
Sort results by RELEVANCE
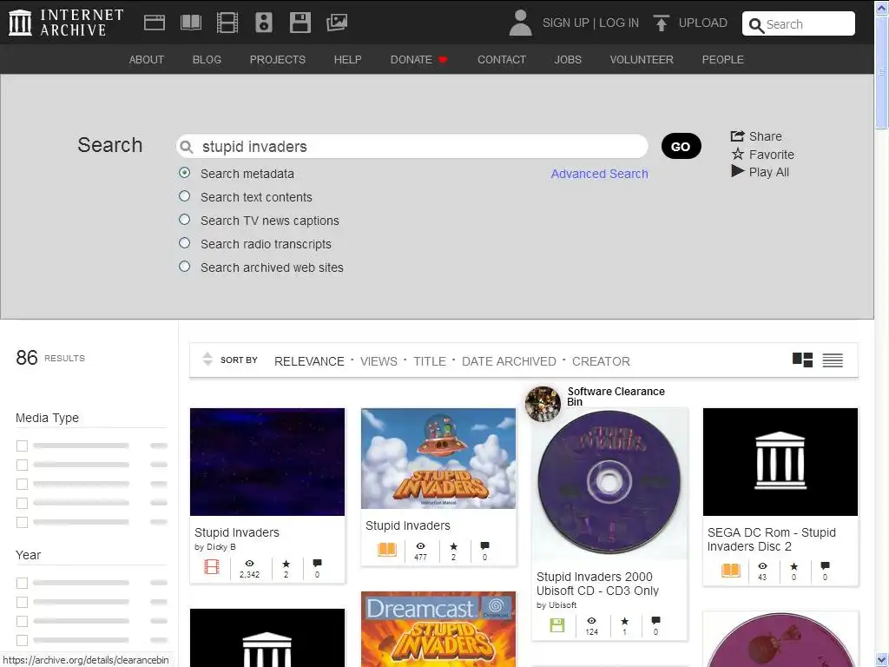[309, 361]
